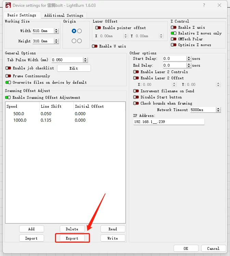Click the Tab Pulse Width value field

pos(67,60)
